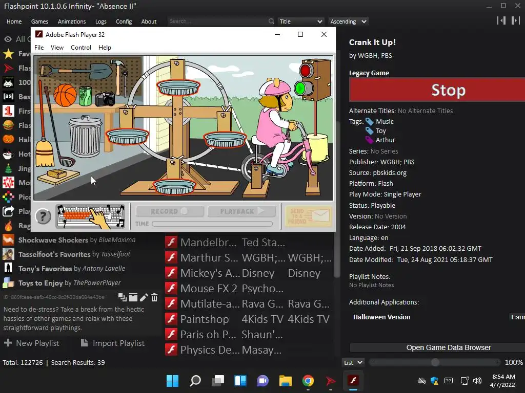
Task: Open Chrome from the taskbar
Action: [308, 381]
